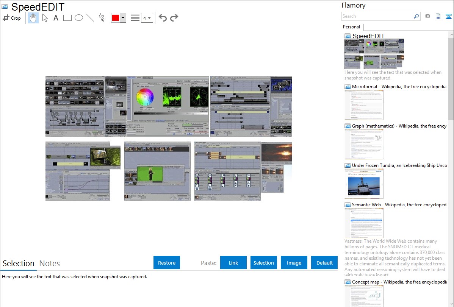Screen dimensions: 454x307
Task: Click the camera snapshot icon
Action: 427,16
